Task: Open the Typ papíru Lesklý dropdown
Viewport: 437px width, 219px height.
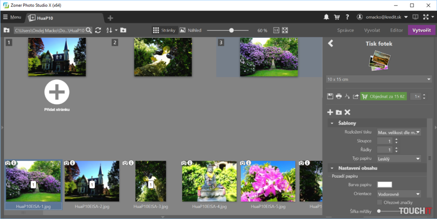Action: [399, 159]
